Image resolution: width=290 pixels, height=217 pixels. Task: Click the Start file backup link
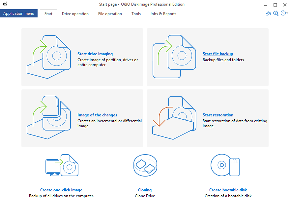point(218,54)
